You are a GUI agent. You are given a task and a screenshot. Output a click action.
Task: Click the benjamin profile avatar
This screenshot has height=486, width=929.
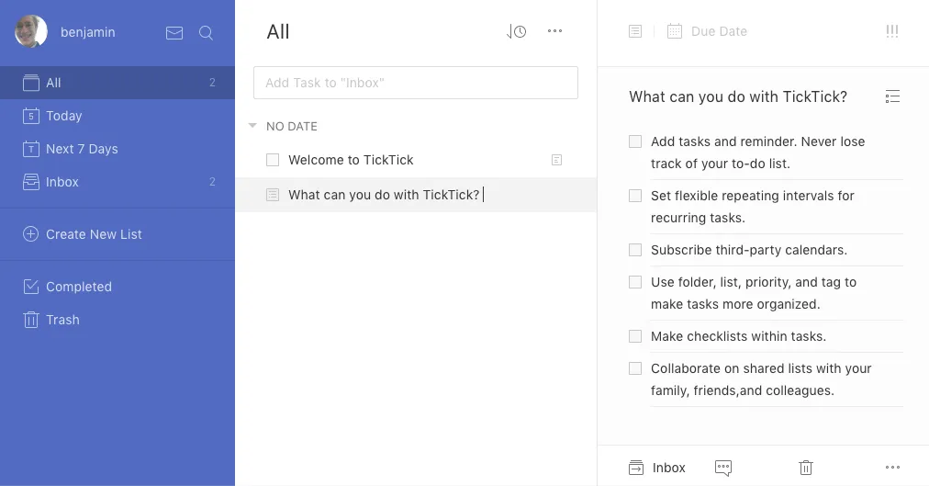point(31,31)
